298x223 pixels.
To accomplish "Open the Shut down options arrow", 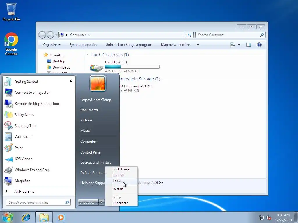I will [102, 202].
